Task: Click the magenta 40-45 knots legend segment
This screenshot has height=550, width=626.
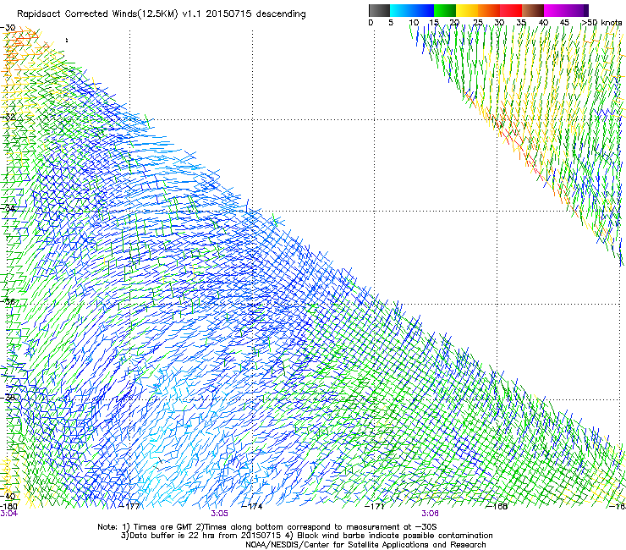Action: (555, 10)
